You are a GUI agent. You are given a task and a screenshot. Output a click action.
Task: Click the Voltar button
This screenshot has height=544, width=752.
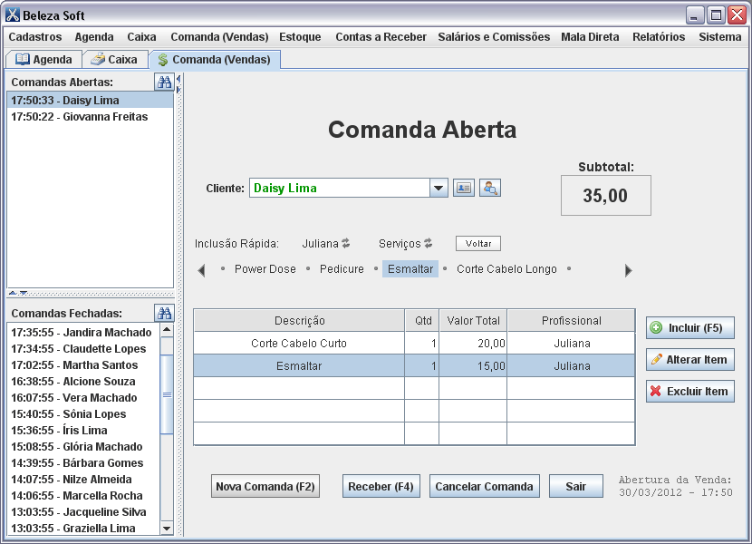478,243
